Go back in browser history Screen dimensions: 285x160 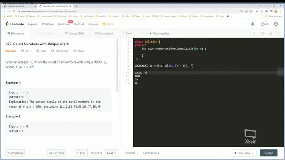[4, 11]
